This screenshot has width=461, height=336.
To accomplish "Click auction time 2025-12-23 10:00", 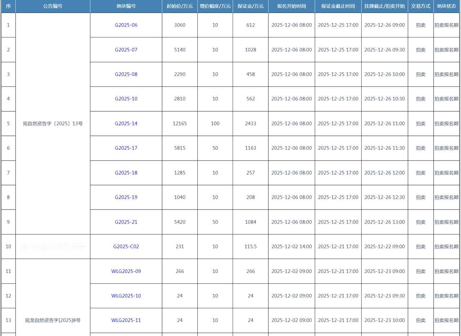I will pyautogui.click(x=385, y=320).
